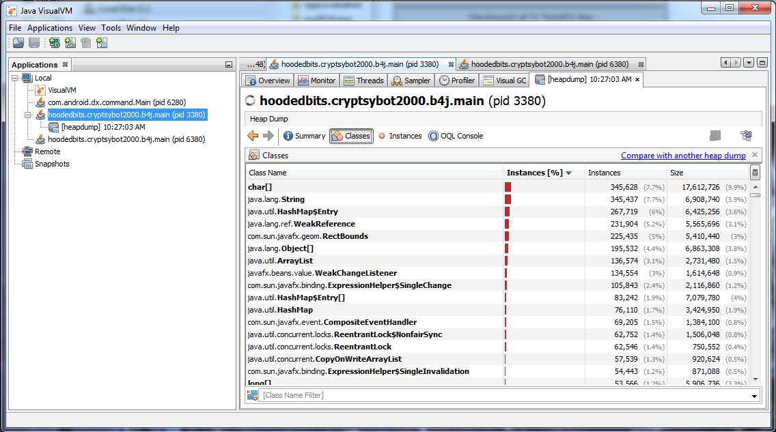Click the Load snapshot toolbar icon
Screen dimensions: 776x432
tap(18, 43)
